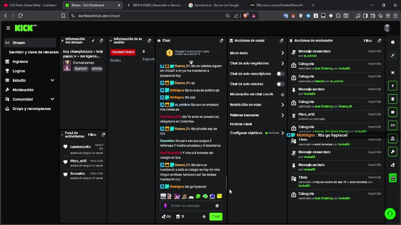401x225 pixels.
Task: Click the fullscreen frame icon in right sidebar
Action: click(x=393, y=72)
